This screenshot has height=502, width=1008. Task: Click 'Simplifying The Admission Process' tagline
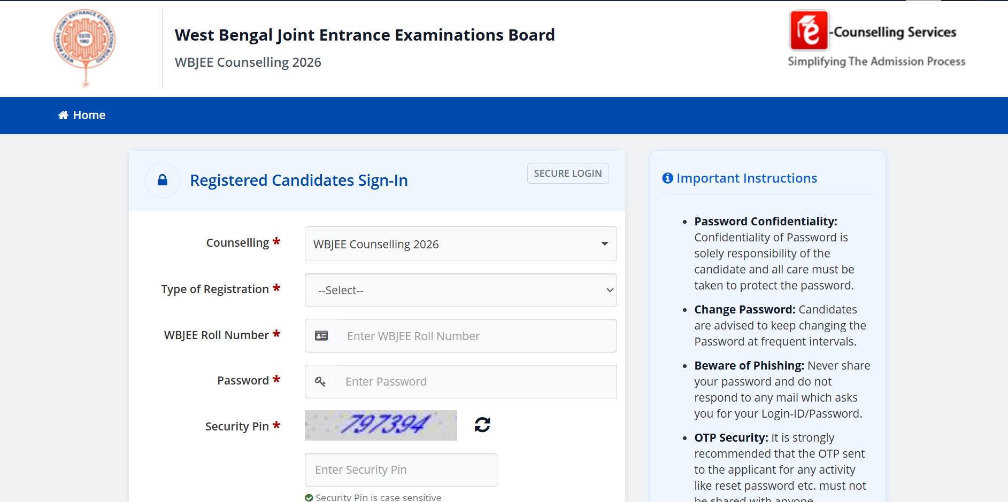point(876,62)
